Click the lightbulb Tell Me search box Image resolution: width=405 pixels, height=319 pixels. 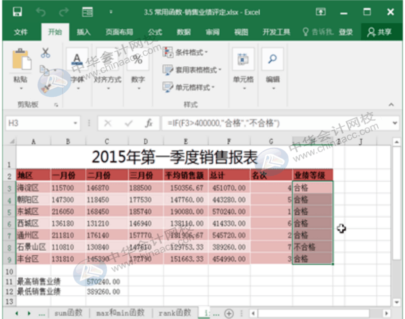point(318,32)
